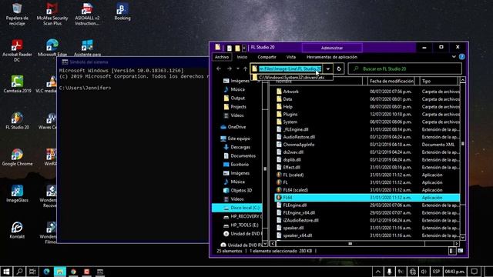
Task: Click the network globe tray icon
Action: (413, 272)
